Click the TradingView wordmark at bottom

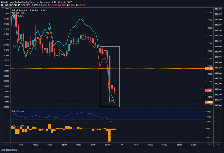point(12,150)
